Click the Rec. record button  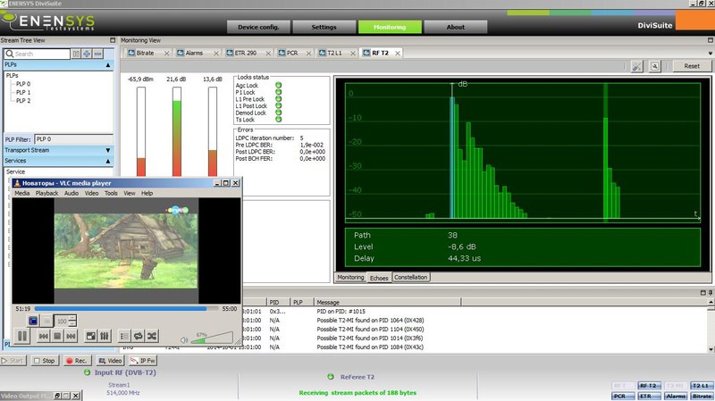click(75, 360)
